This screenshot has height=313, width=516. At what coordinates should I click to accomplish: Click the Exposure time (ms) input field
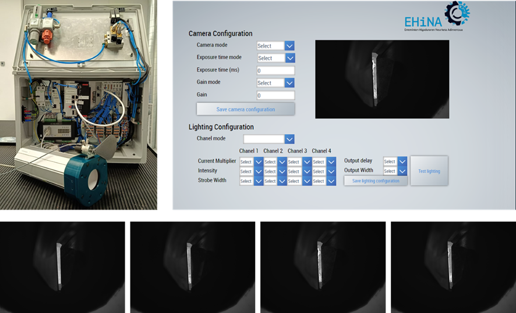click(x=275, y=70)
